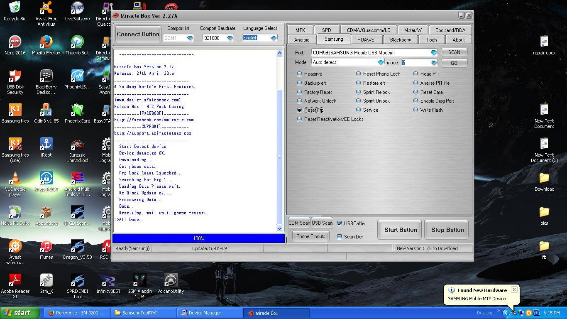This screenshot has height=319, width=567.
Task: Switch to the HUAWEI tab
Action: click(x=366, y=40)
